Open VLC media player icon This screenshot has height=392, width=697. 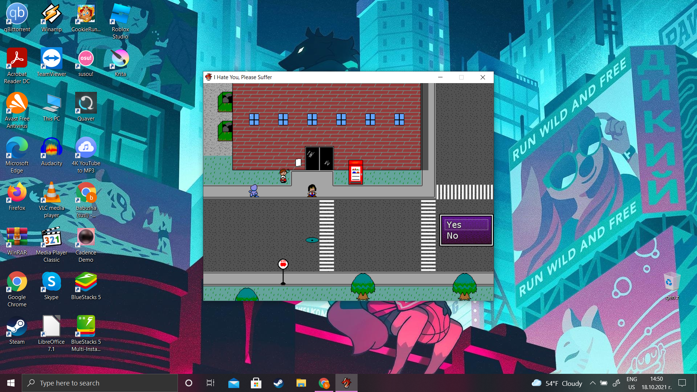pos(51,200)
